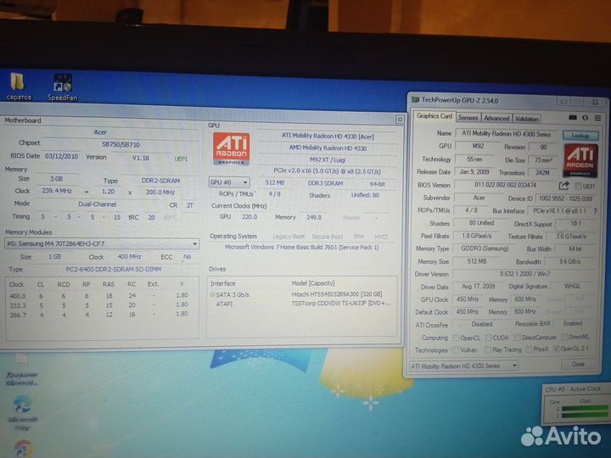The image size is (611, 458).
Task: Click the Memory Type field GDDR3 (Samsung)
Action: point(485,249)
